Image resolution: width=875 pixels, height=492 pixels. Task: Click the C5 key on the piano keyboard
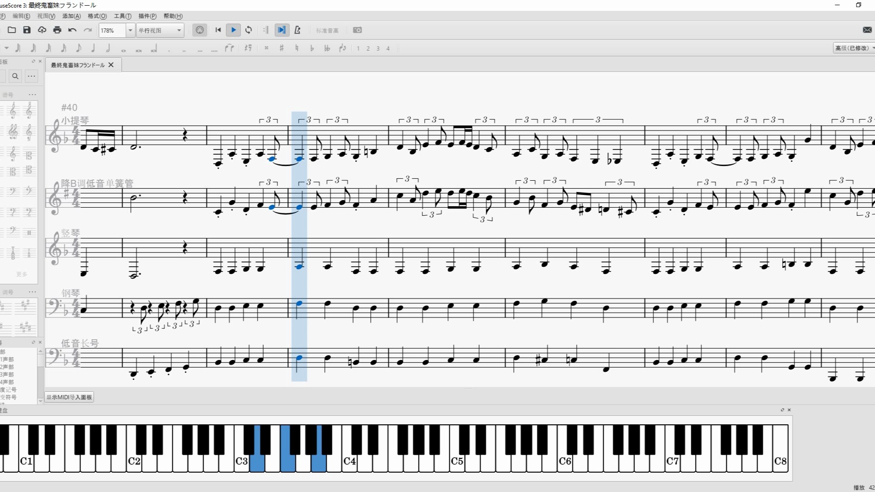[457, 461]
